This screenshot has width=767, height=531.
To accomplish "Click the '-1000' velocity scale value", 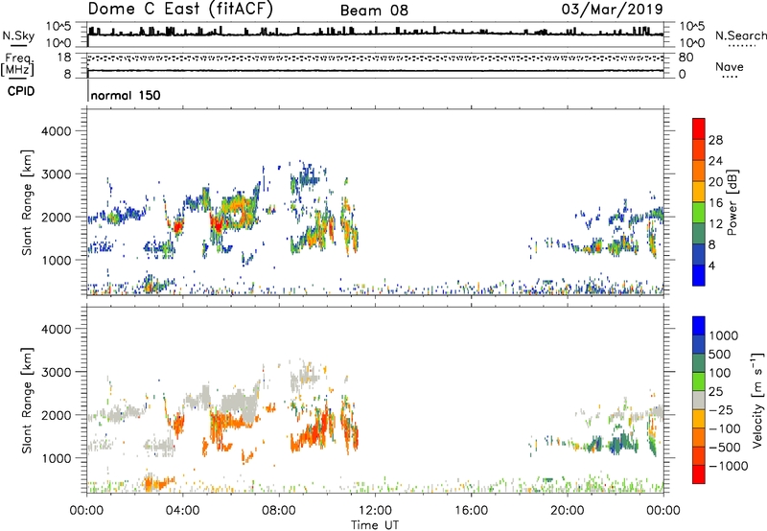I will (728, 466).
